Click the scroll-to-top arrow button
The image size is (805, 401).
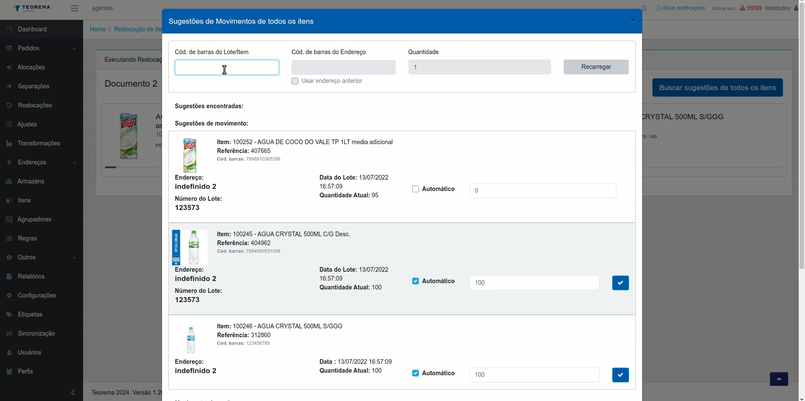(779, 379)
